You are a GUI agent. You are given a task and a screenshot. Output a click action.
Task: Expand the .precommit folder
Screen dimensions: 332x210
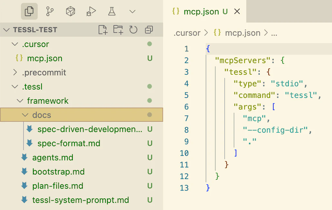(x=15, y=72)
